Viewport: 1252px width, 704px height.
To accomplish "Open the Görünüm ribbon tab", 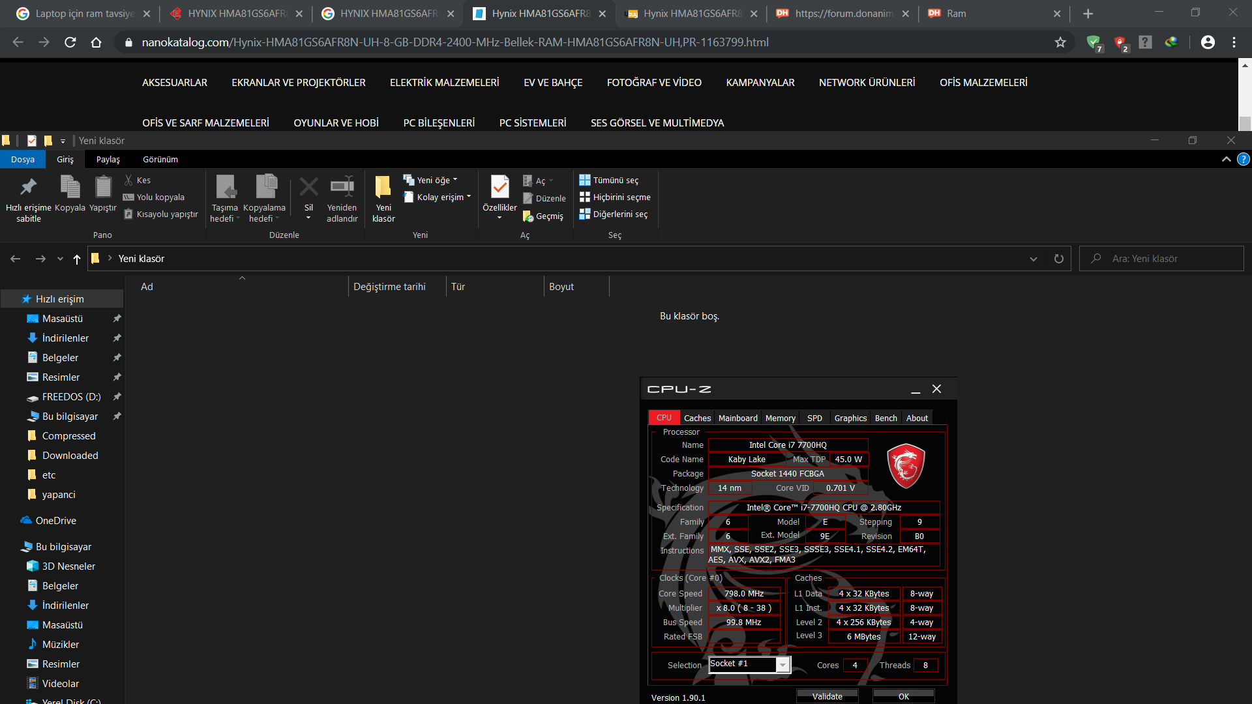I will pyautogui.click(x=160, y=159).
